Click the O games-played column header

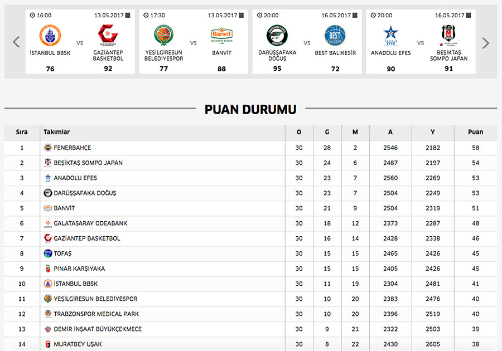(x=299, y=132)
